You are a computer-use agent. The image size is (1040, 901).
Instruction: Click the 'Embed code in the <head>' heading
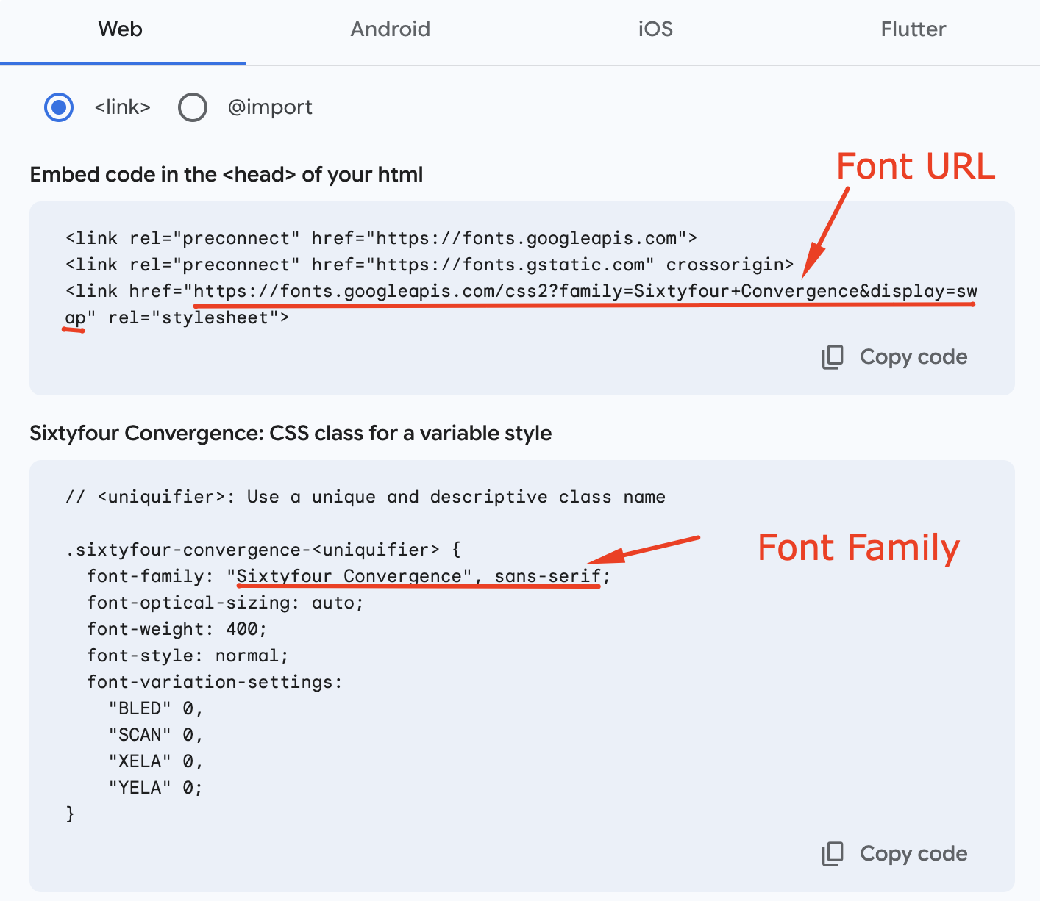click(x=227, y=175)
